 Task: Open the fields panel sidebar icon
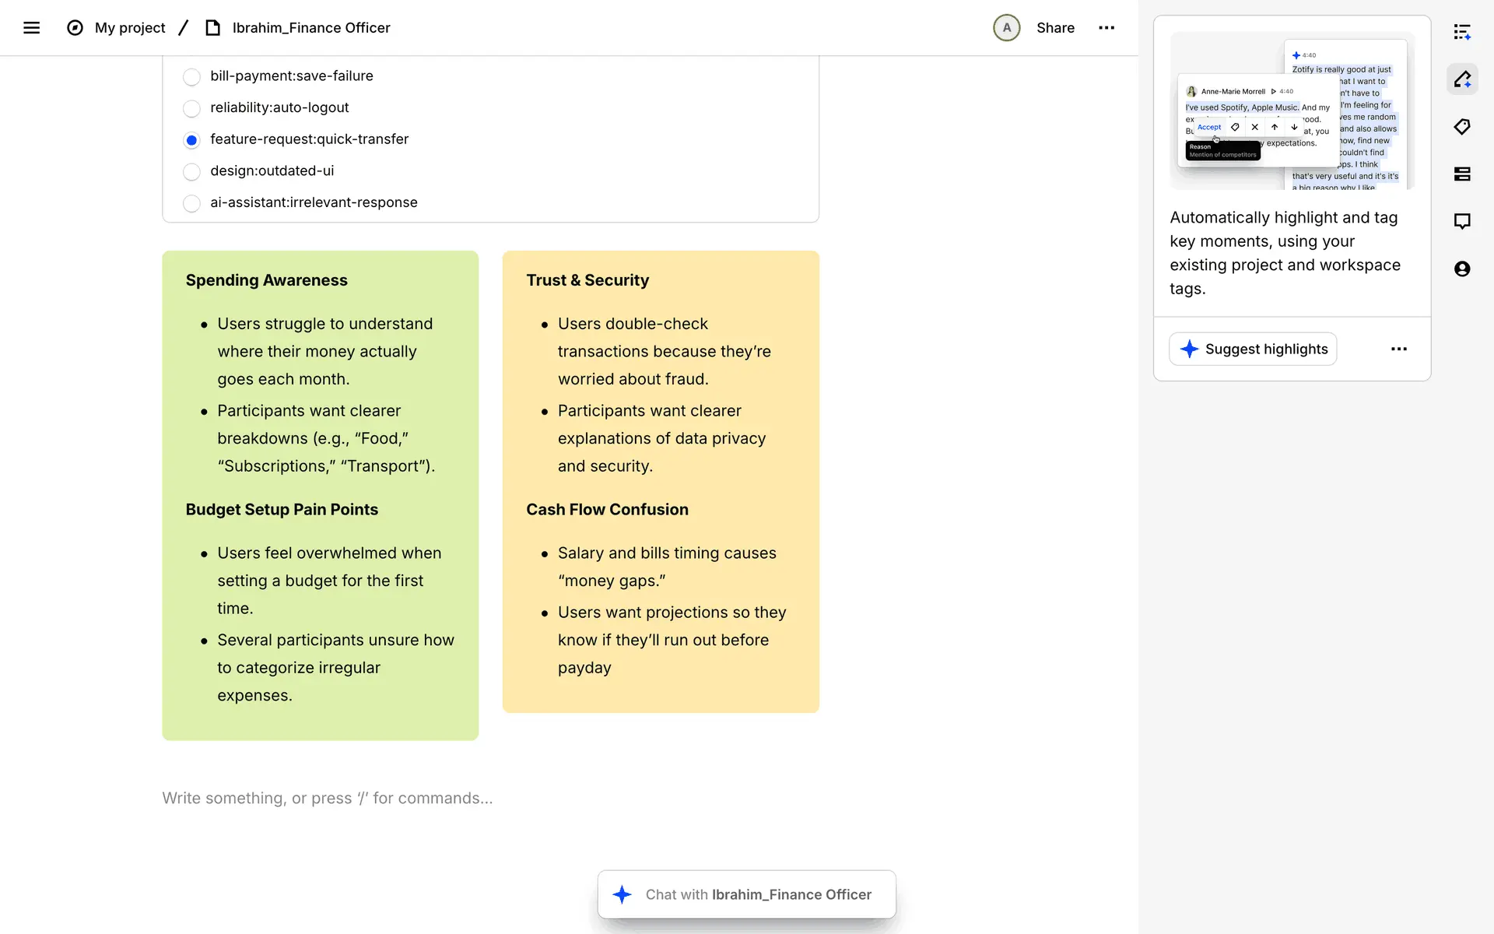pyautogui.click(x=1462, y=174)
